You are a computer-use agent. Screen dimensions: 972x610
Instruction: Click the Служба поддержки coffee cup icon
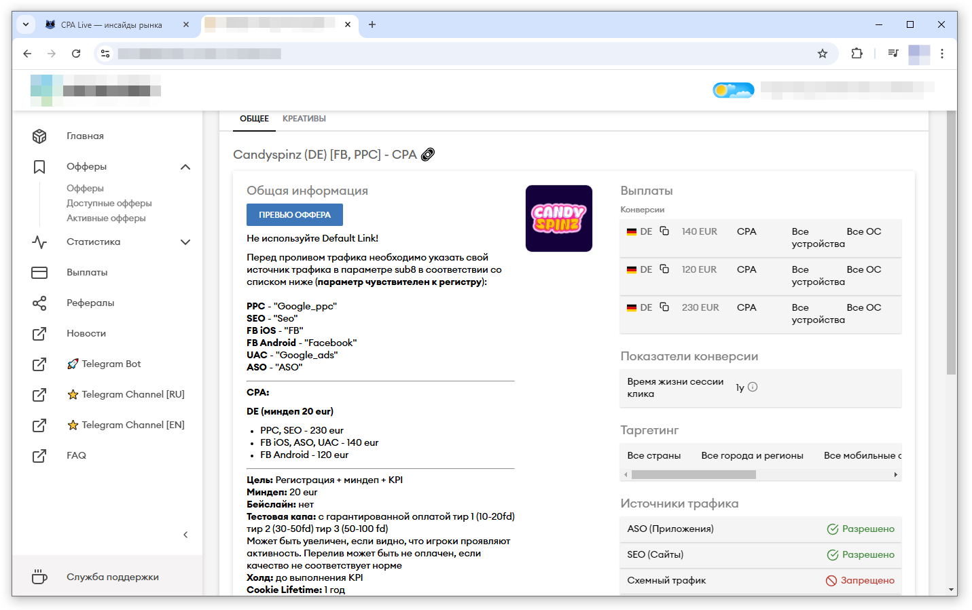tap(39, 577)
